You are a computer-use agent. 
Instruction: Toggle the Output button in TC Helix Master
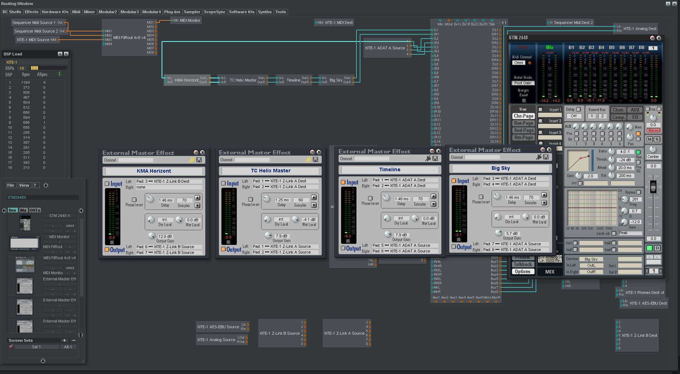(x=224, y=249)
